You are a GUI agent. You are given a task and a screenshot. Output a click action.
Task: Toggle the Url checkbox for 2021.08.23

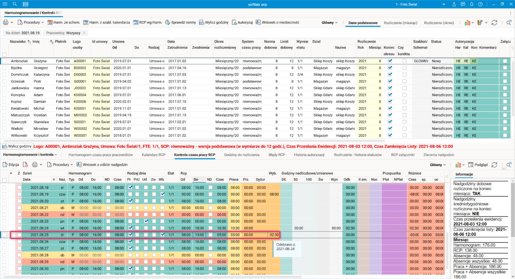(146, 221)
